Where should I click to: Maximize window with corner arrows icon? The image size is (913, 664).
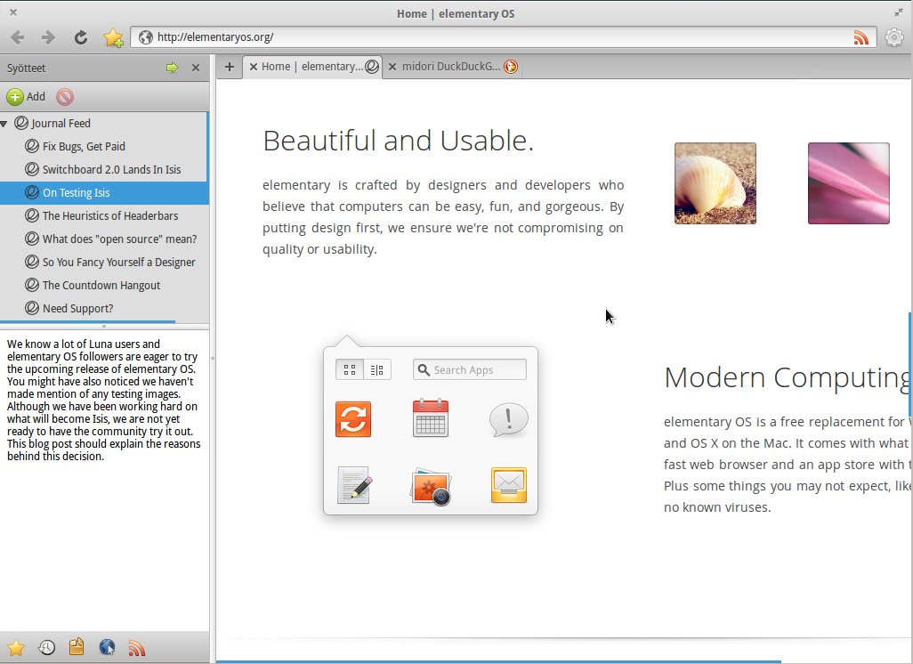click(x=899, y=12)
